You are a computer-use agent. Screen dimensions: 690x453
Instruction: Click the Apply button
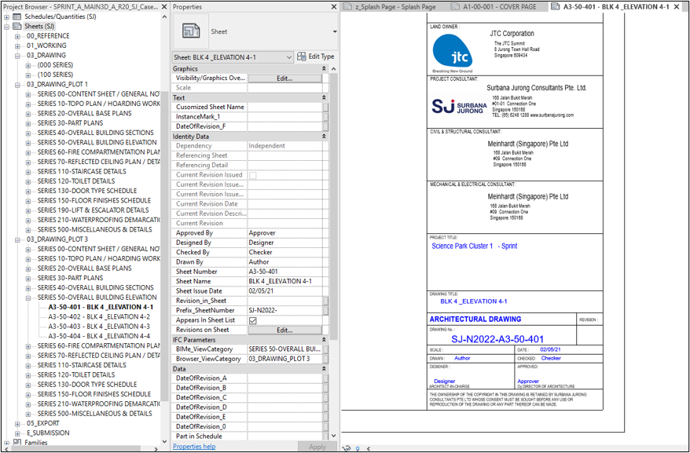tap(317, 447)
